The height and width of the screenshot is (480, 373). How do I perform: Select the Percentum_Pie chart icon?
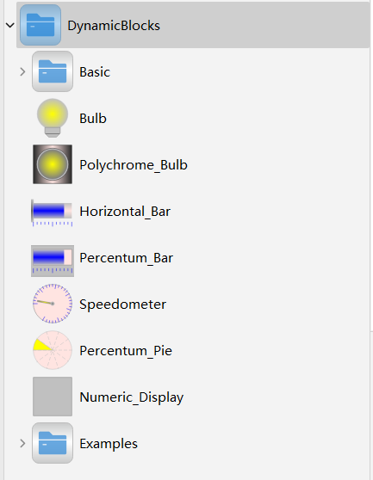click(x=53, y=350)
